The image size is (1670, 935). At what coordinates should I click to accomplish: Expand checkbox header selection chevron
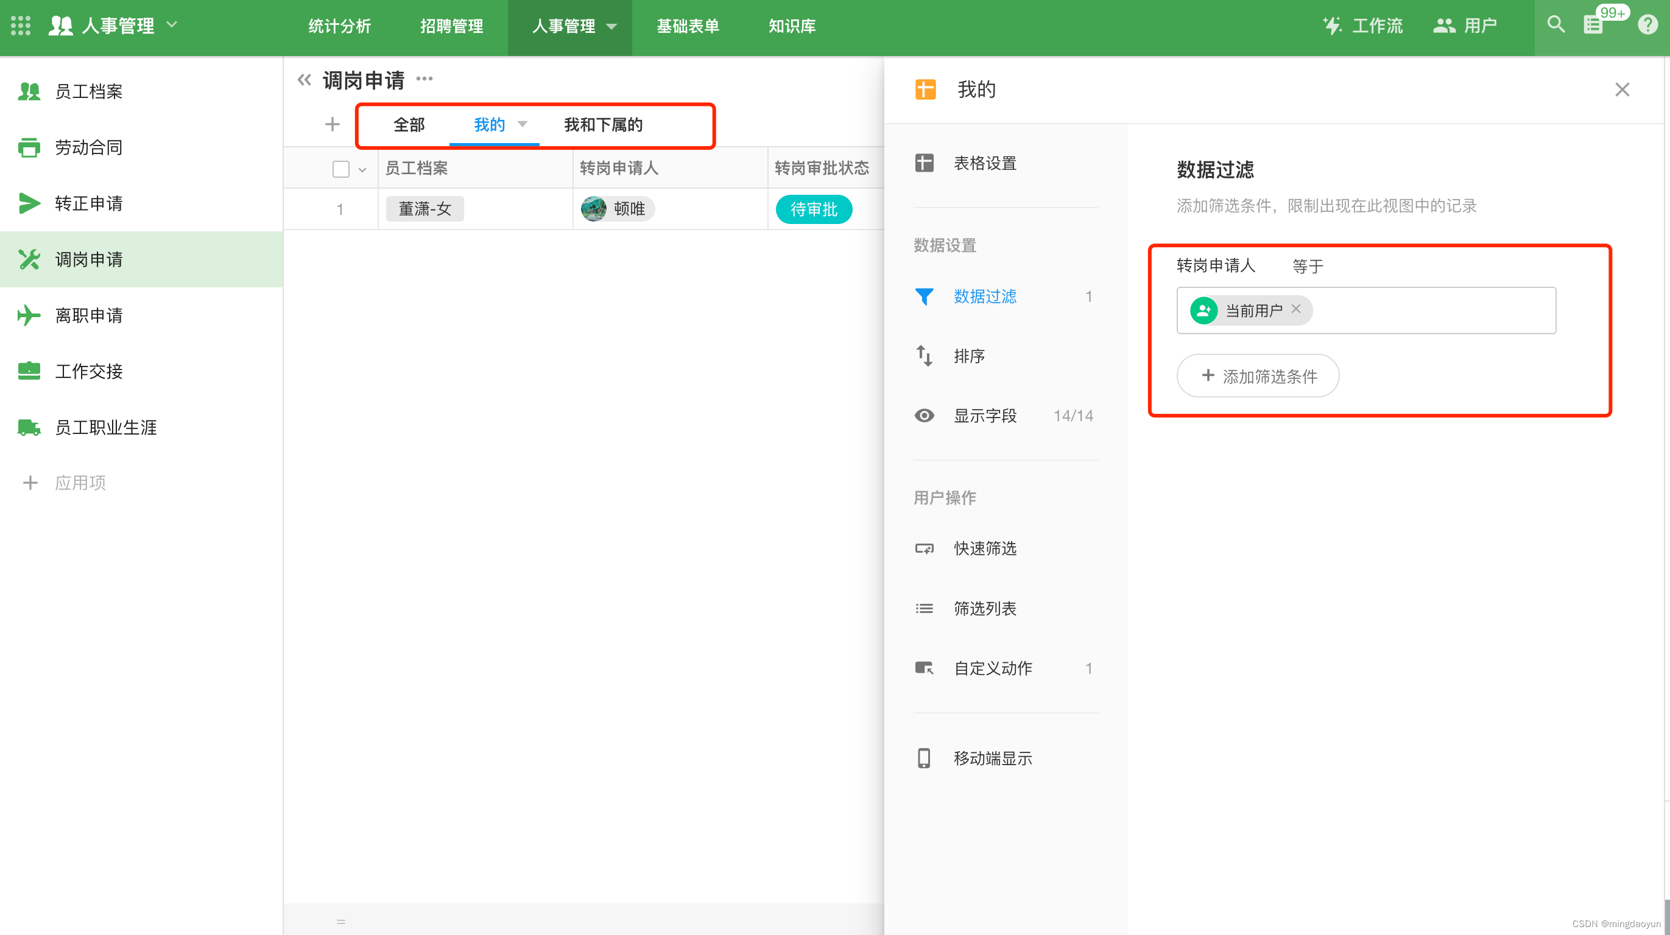(362, 170)
